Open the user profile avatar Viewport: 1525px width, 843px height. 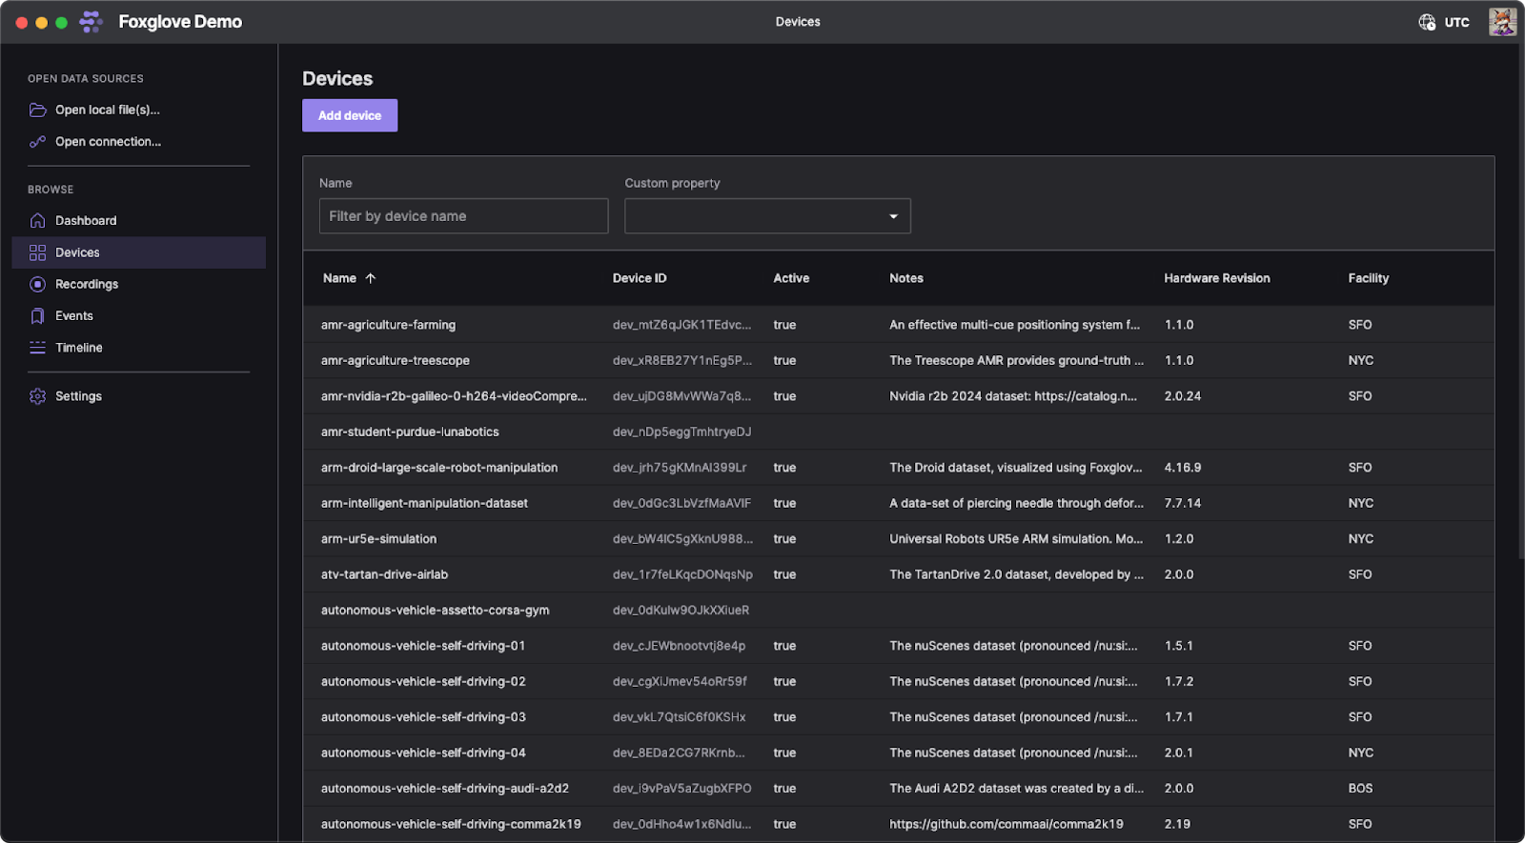[1502, 22]
